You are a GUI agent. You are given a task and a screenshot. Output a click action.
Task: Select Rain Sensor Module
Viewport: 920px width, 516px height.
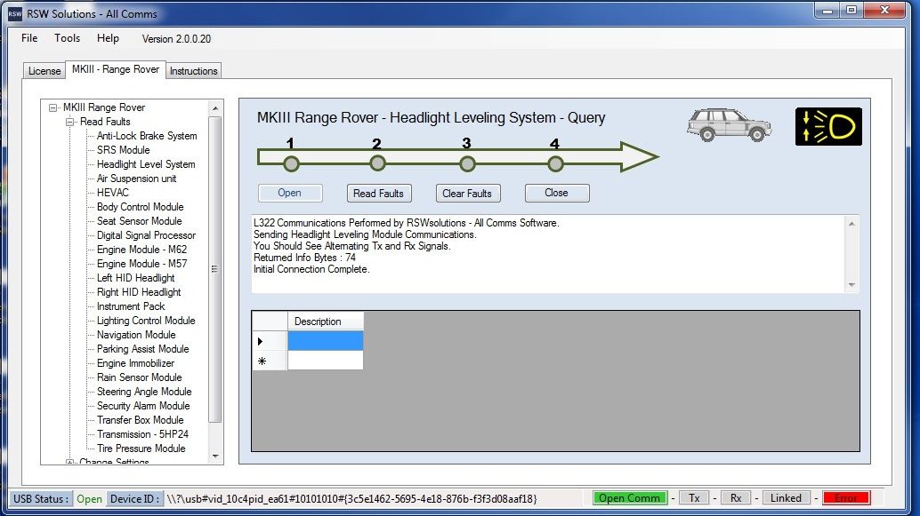[x=139, y=377]
